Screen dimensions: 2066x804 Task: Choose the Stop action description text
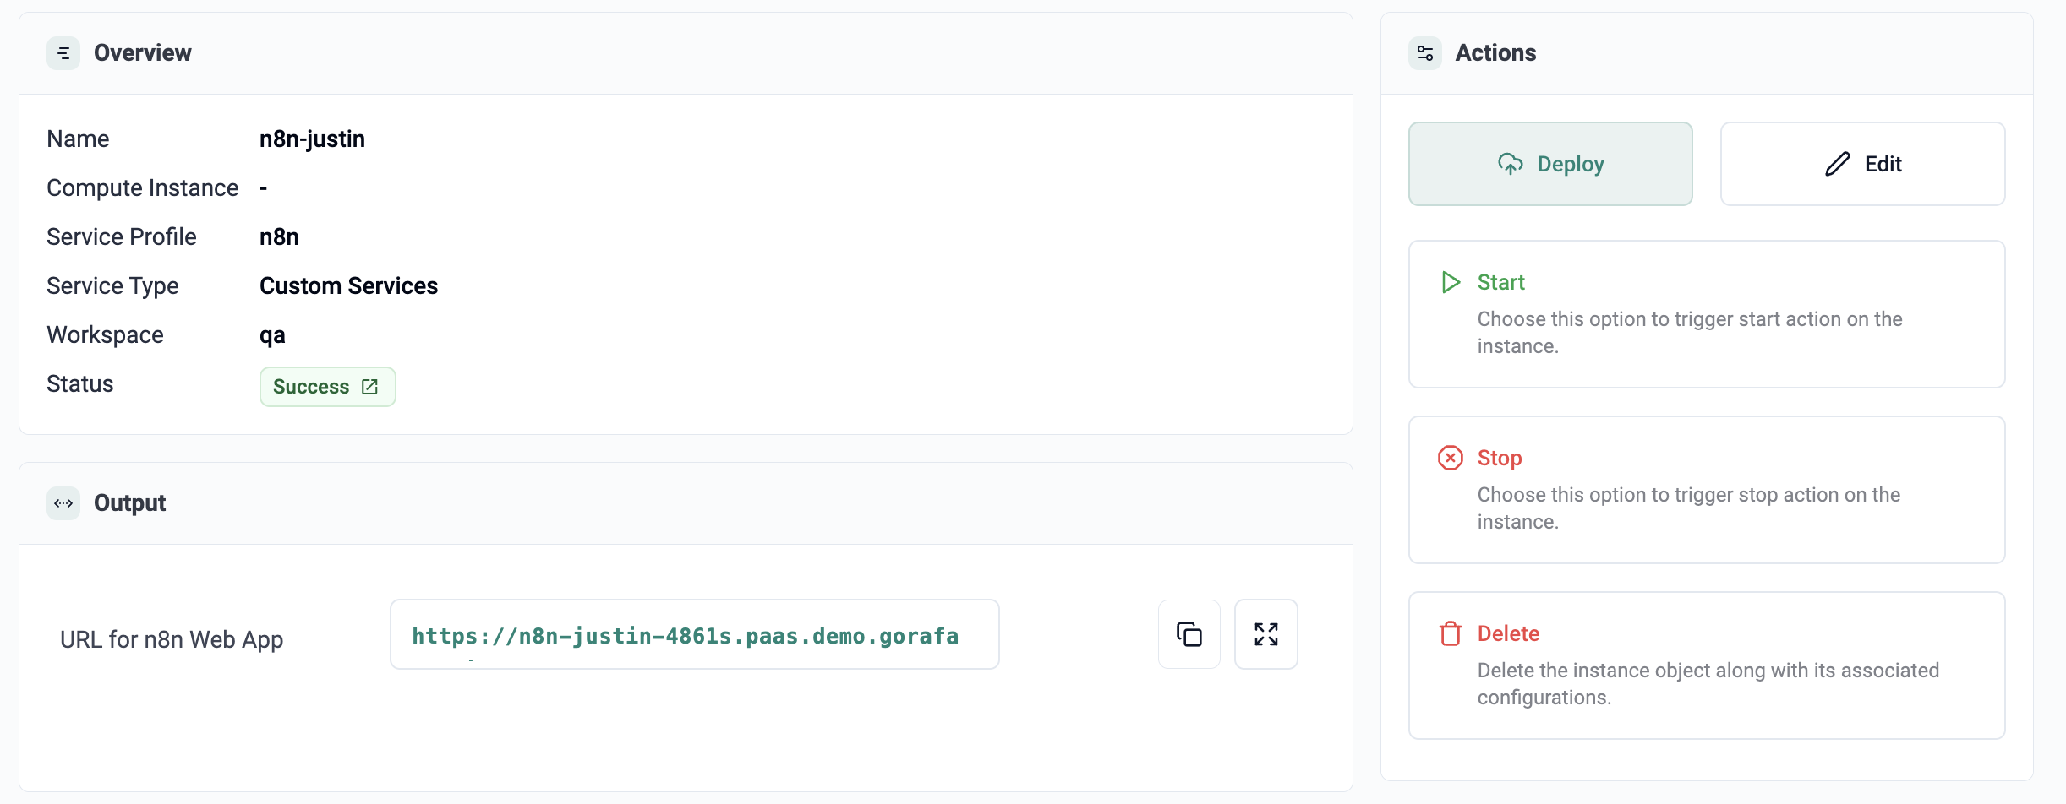coord(1688,508)
